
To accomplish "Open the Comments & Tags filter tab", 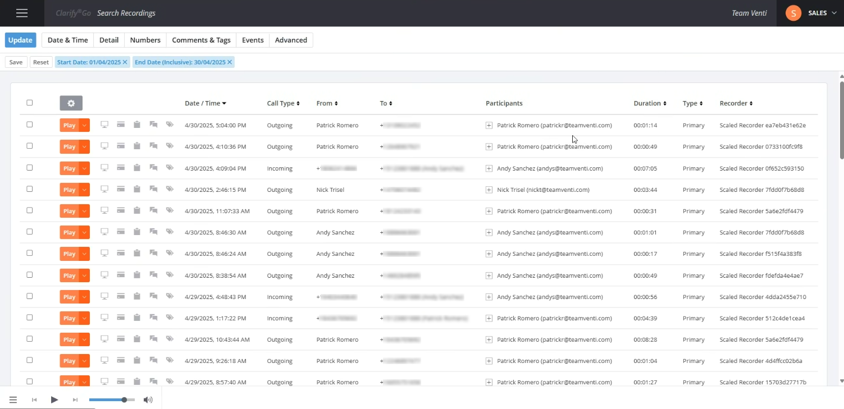I will pyautogui.click(x=201, y=40).
